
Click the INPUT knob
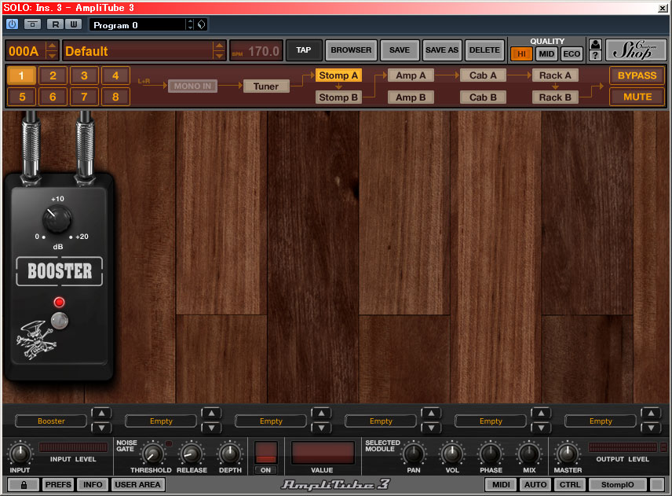20,453
